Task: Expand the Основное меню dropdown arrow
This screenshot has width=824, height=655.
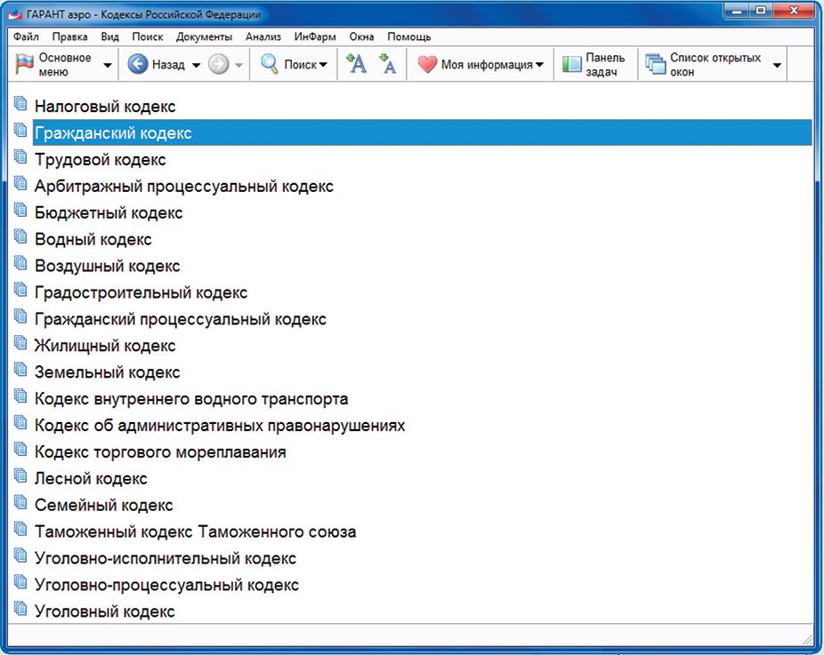Action: point(108,66)
